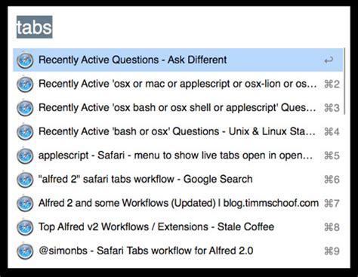
Task: Open Recently Active Questions - Ask Different tab
Action: pos(177,60)
